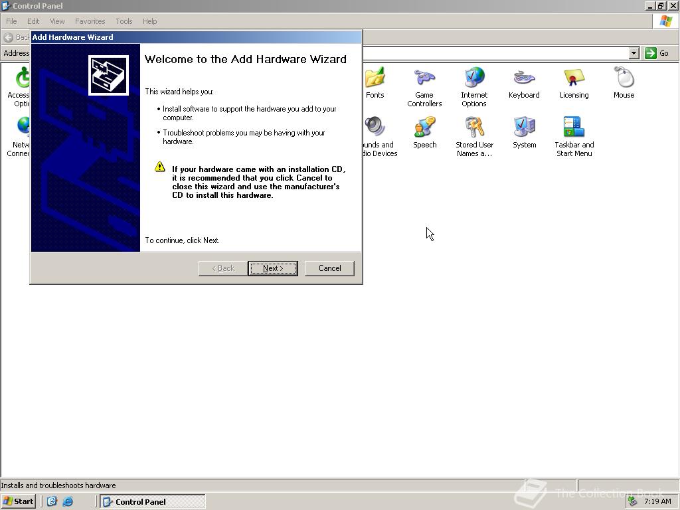Open the Licensing icon
Screen dimensions: 680x510
pos(574,78)
